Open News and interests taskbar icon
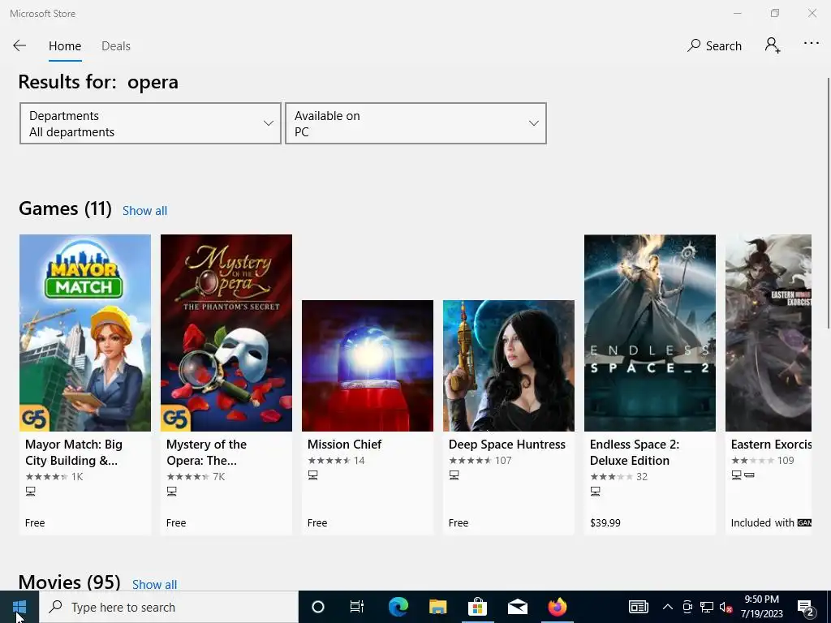831x623 pixels. click(x=638, y=607)
